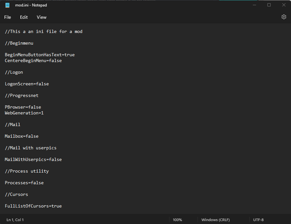Screen dimensions: 291x224
Task: Click on the WebGeneration=1 line
Action: pos(24,113)
